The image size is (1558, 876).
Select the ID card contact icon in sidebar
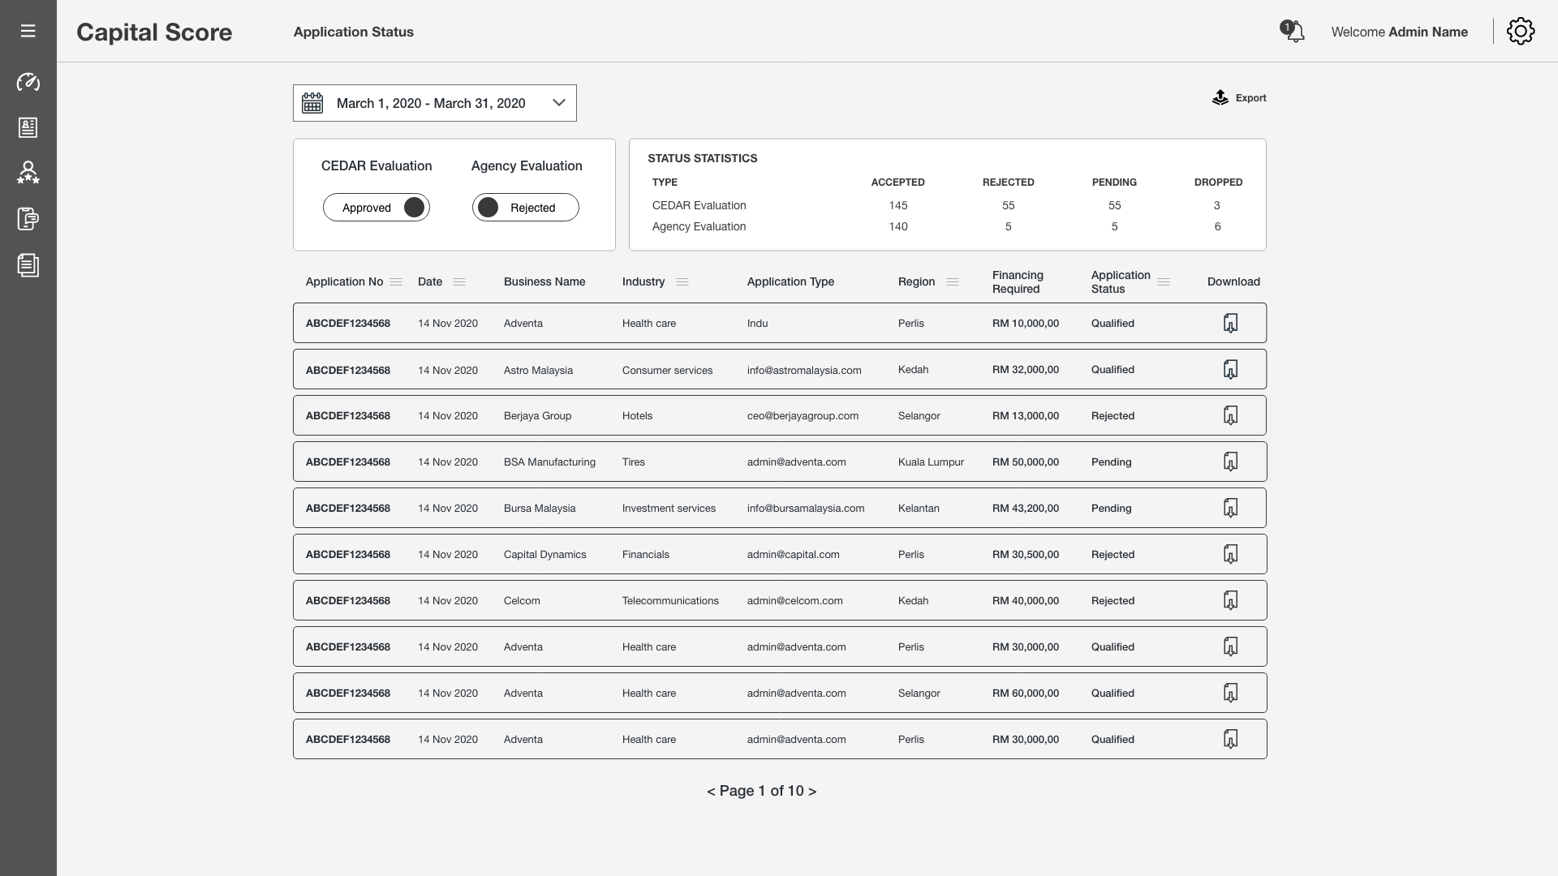tap(28, 127)
